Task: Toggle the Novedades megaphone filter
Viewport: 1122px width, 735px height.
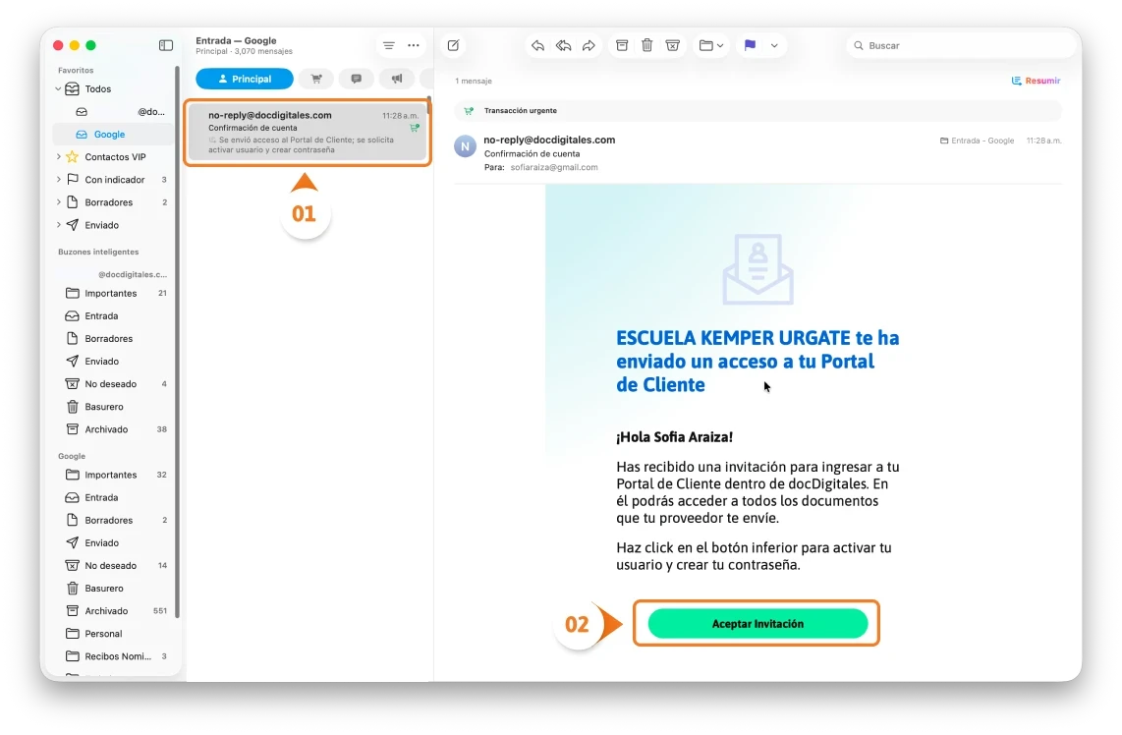Action: pos(396,79)
